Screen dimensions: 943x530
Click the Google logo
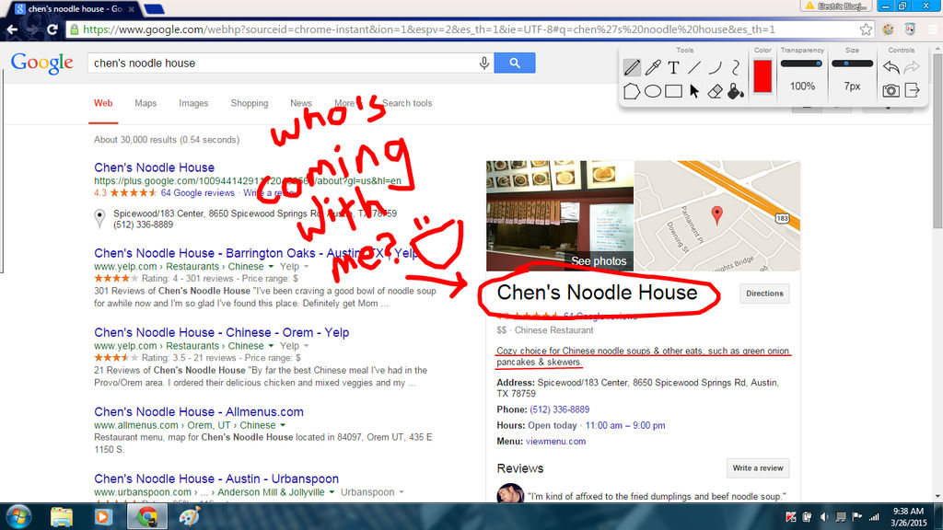point(42,63)
